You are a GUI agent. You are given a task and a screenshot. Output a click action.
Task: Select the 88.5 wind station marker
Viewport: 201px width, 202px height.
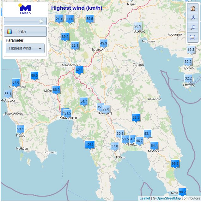tap(136, 117)
